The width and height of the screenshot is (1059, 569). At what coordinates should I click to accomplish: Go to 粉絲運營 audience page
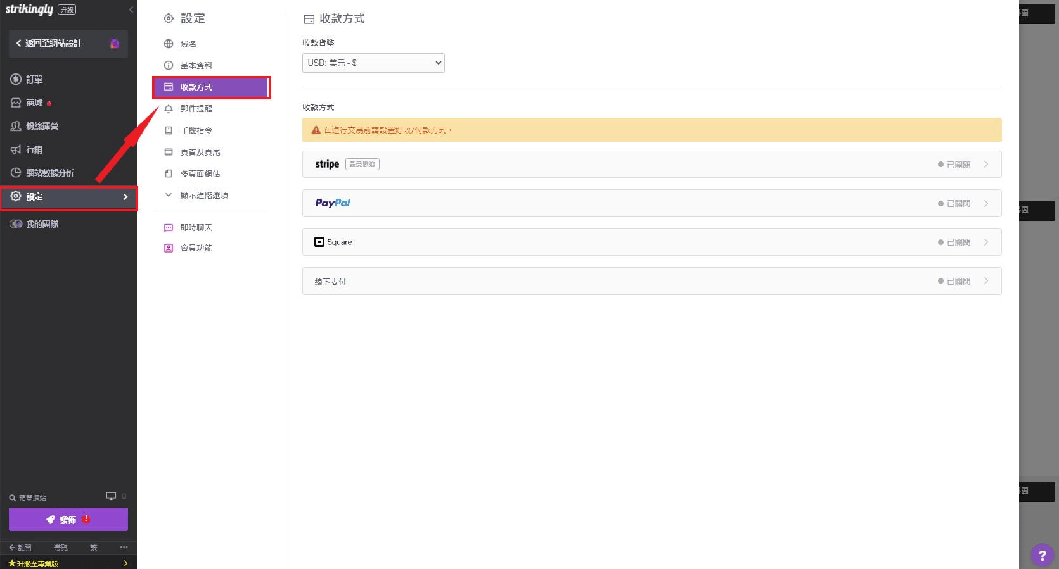click(x=42, y=127)
